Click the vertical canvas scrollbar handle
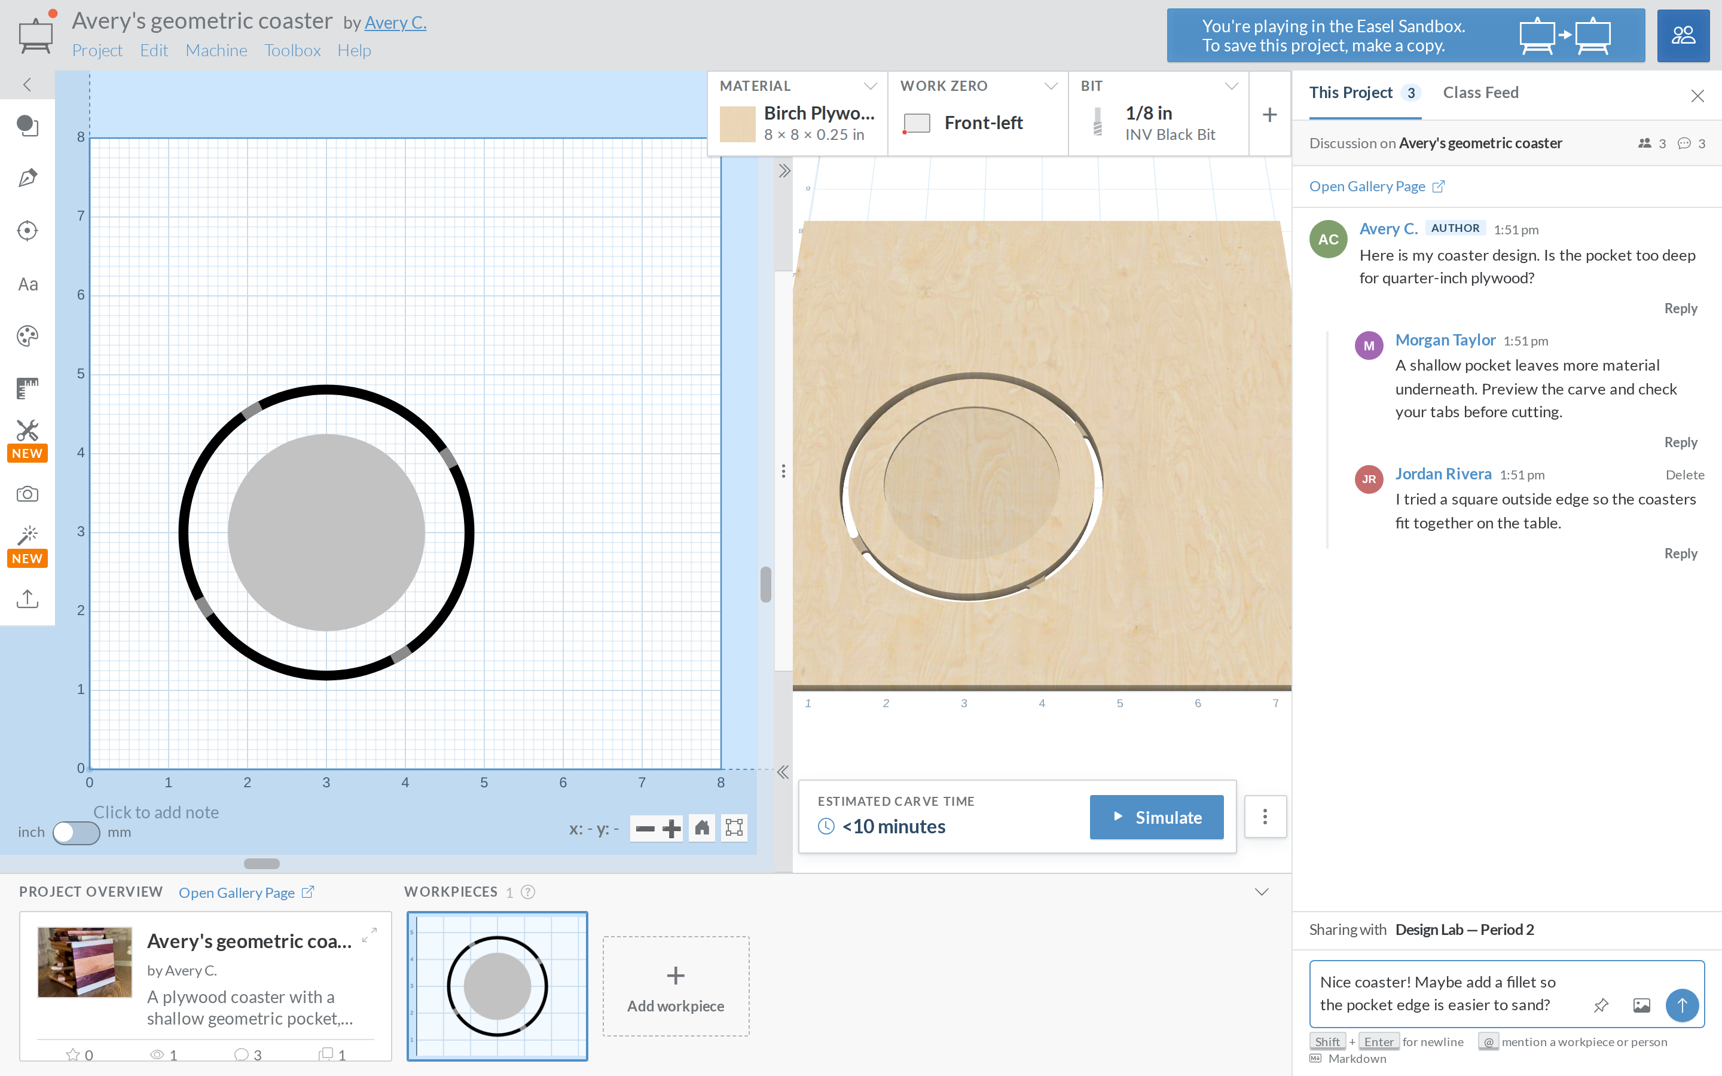 point(766,584)
